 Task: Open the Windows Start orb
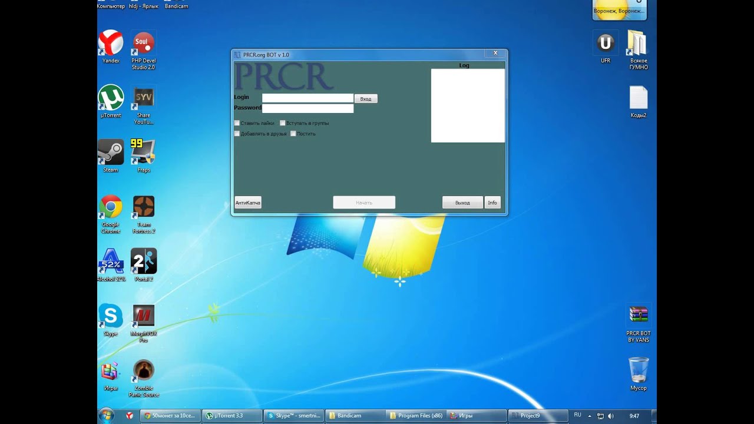click(107, 416)
